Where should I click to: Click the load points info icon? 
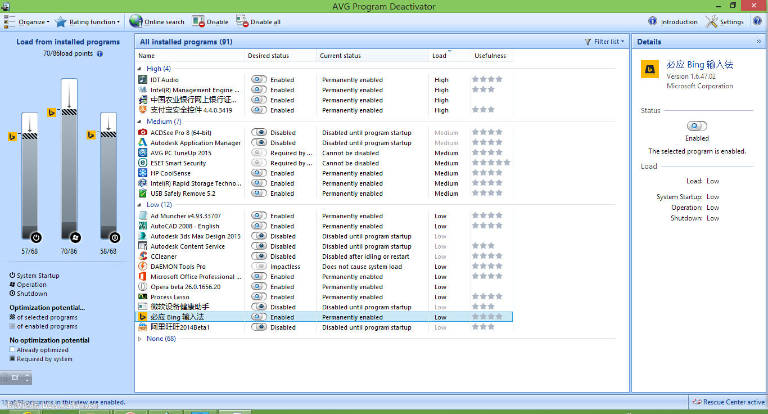pyautogui.click(x=100, y=54)
